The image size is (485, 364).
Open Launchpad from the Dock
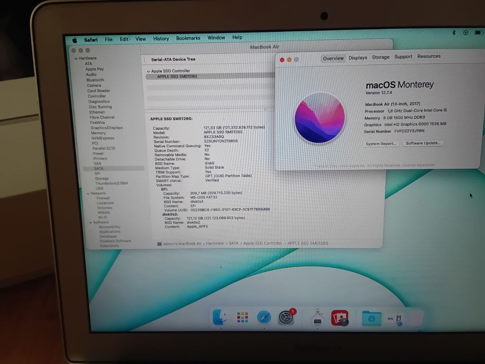point(242,317)
